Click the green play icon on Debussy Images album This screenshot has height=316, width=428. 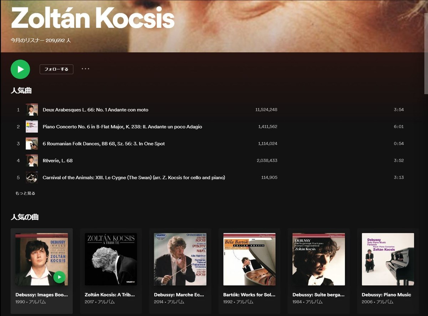pos(60,277)
